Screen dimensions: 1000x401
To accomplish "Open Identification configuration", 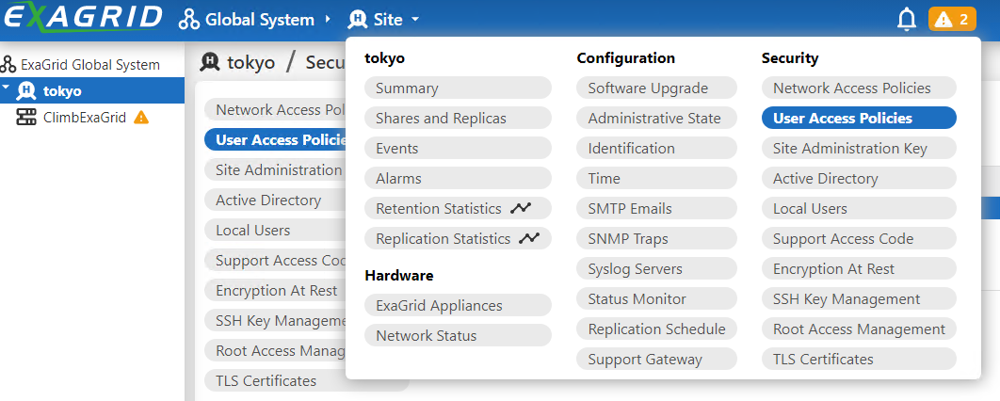I will (x=657, y=148).
